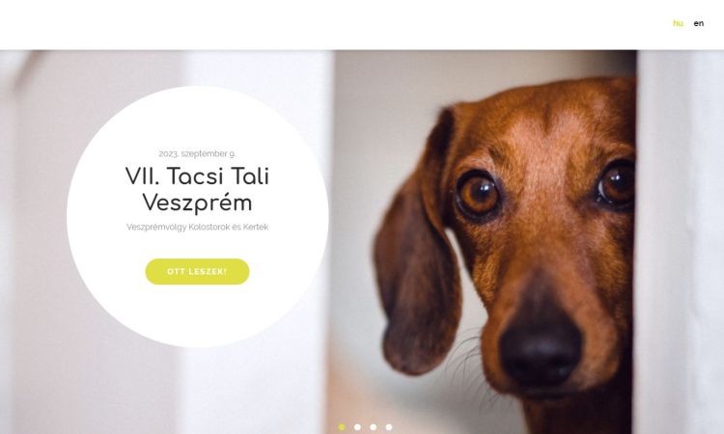Select the yellow active first carousel dot

coord(342,427)
